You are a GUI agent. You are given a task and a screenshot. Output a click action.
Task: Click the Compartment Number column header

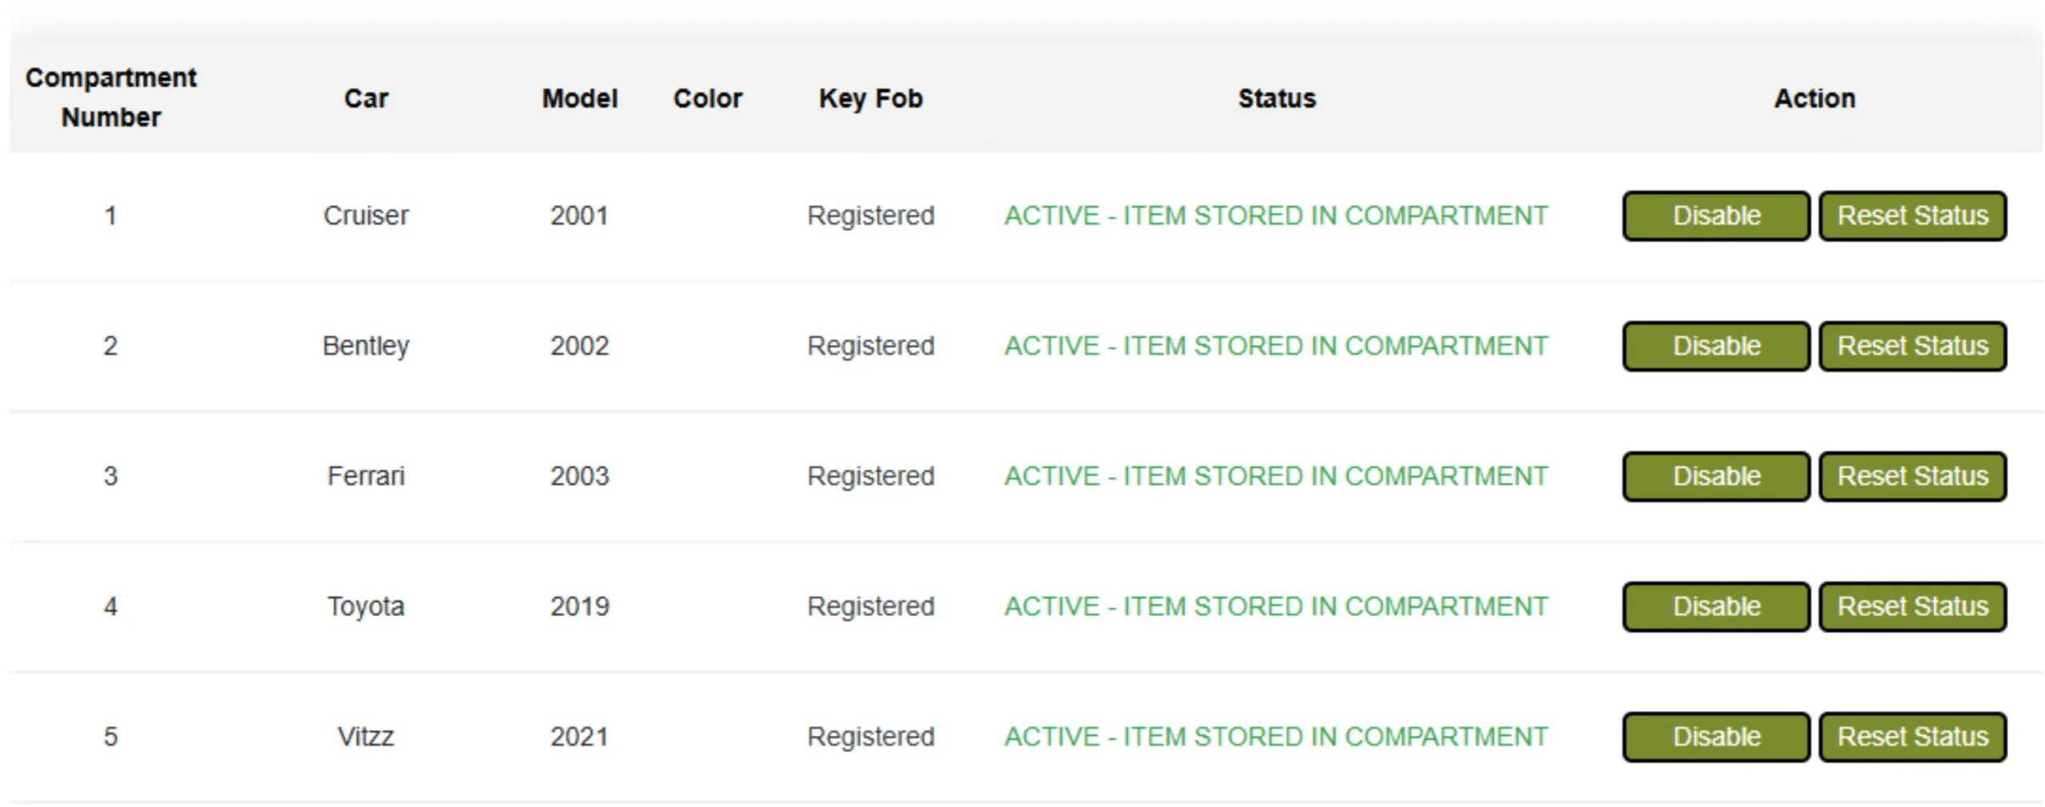coord(111,97)
